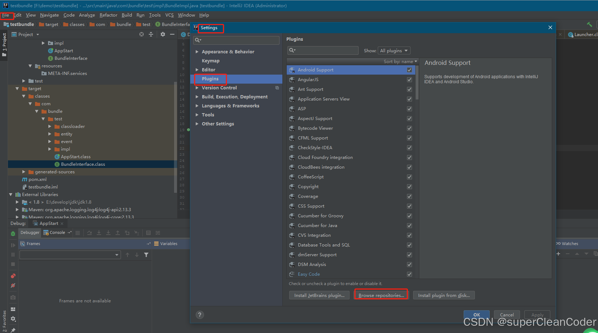Click the Settings dialog help question mark
Screen dimensions: 598x333
click(200, 315)
